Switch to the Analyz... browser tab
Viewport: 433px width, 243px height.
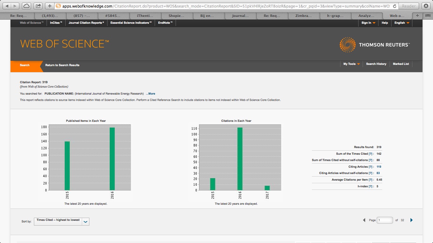pos(366,16)
